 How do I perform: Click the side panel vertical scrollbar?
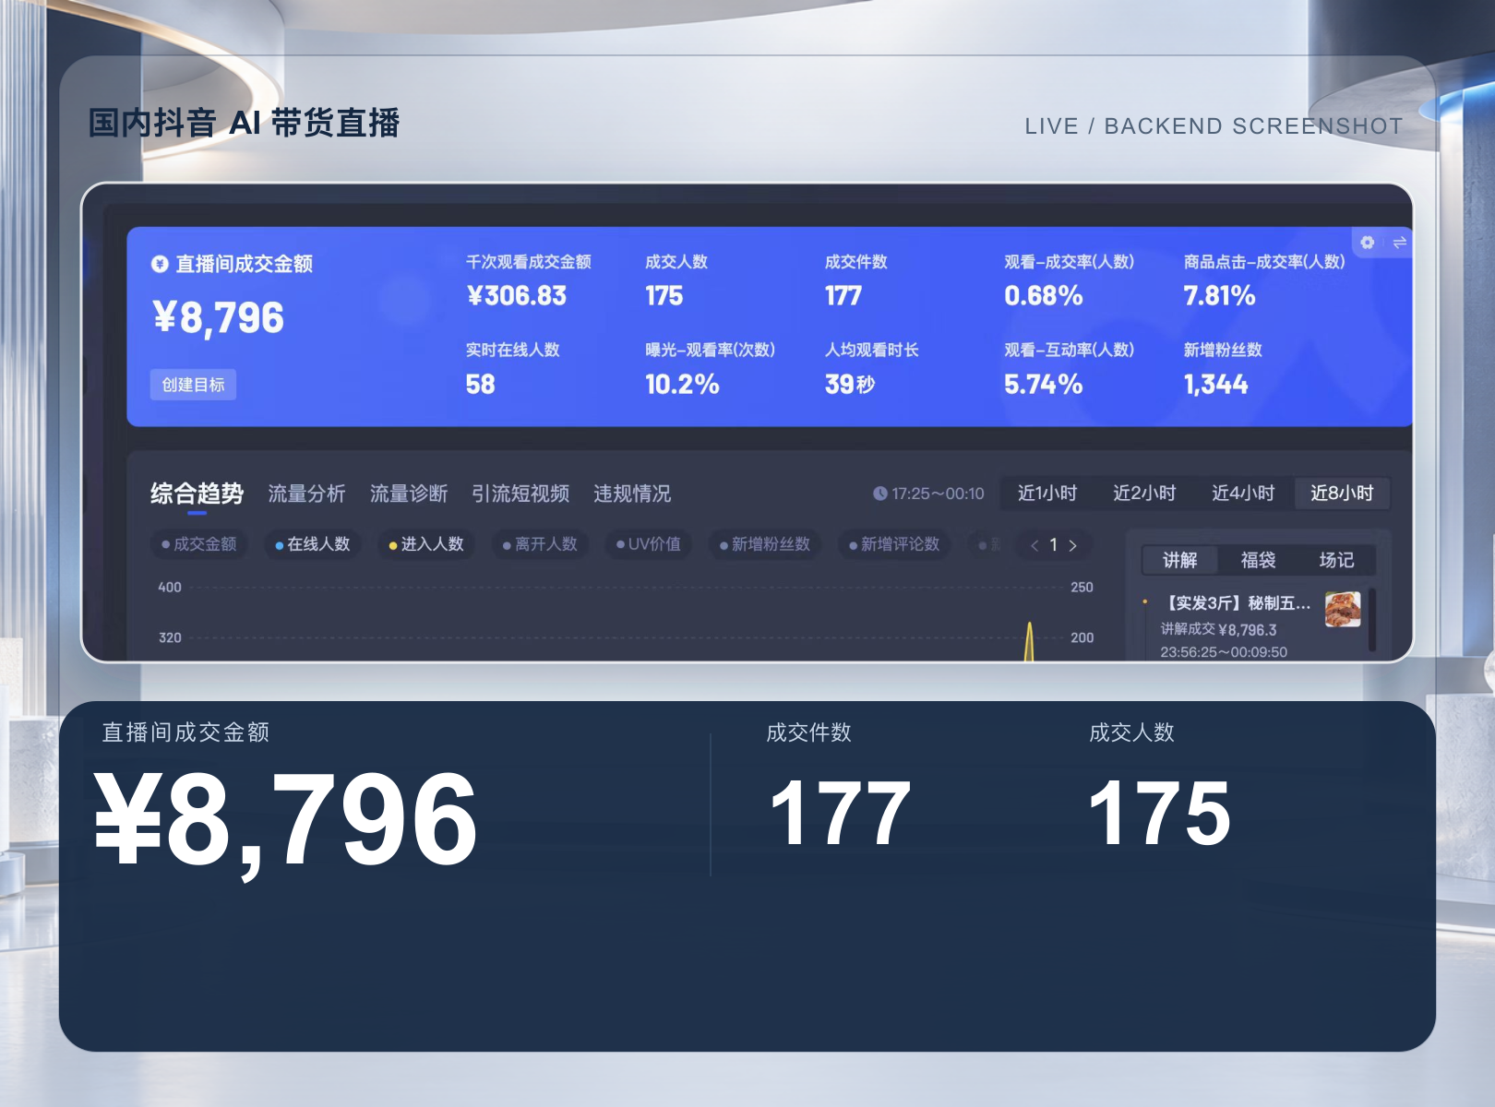[1372, 619]
